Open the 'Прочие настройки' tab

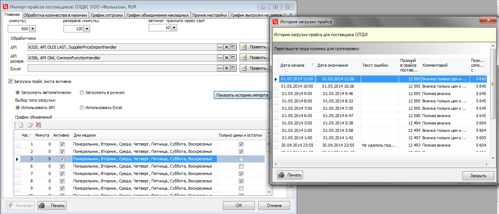pos(210,15)
